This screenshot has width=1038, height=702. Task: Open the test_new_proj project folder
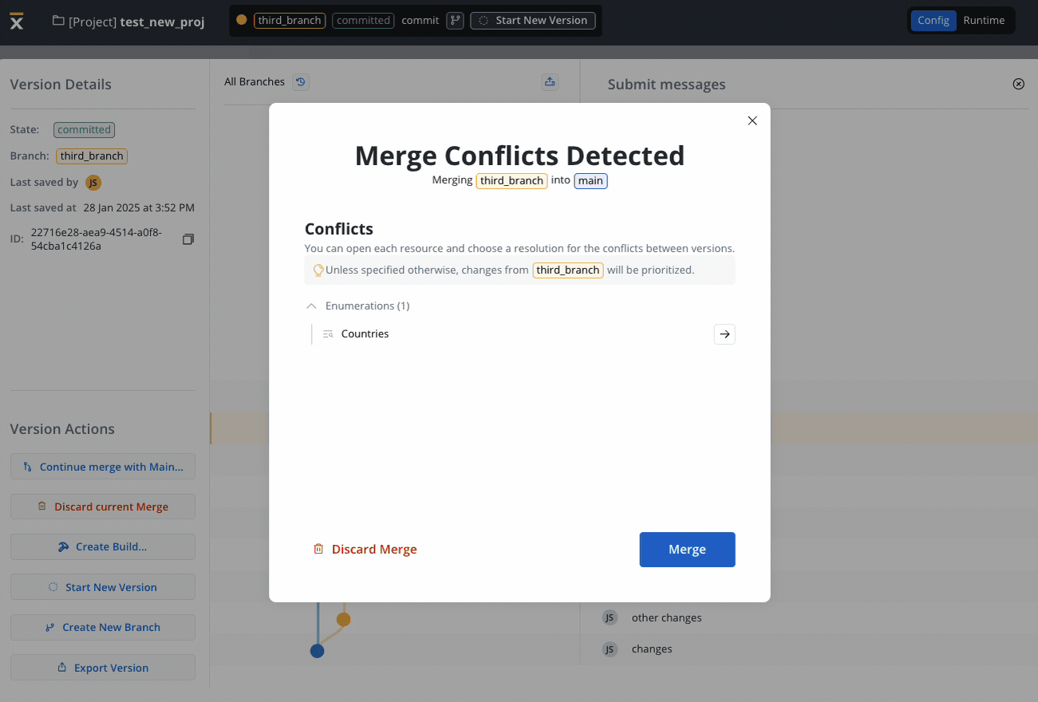coord(128,22)
